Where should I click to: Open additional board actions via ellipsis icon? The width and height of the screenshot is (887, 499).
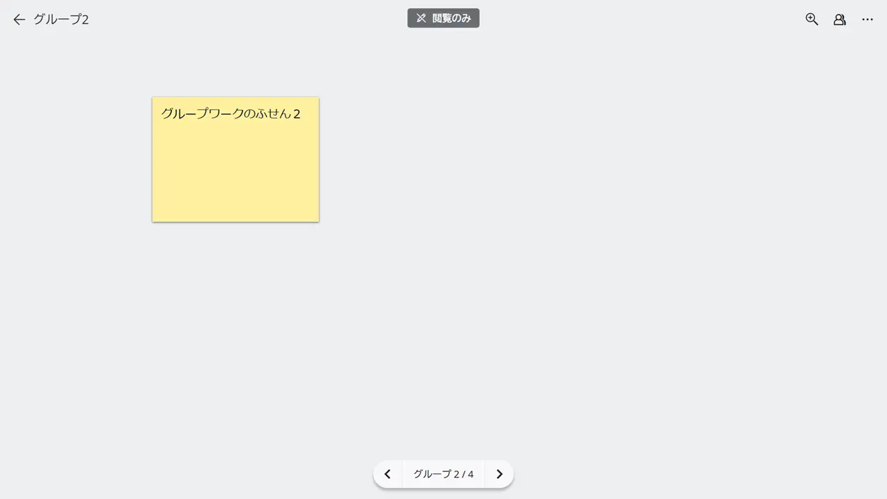[867, 19]
